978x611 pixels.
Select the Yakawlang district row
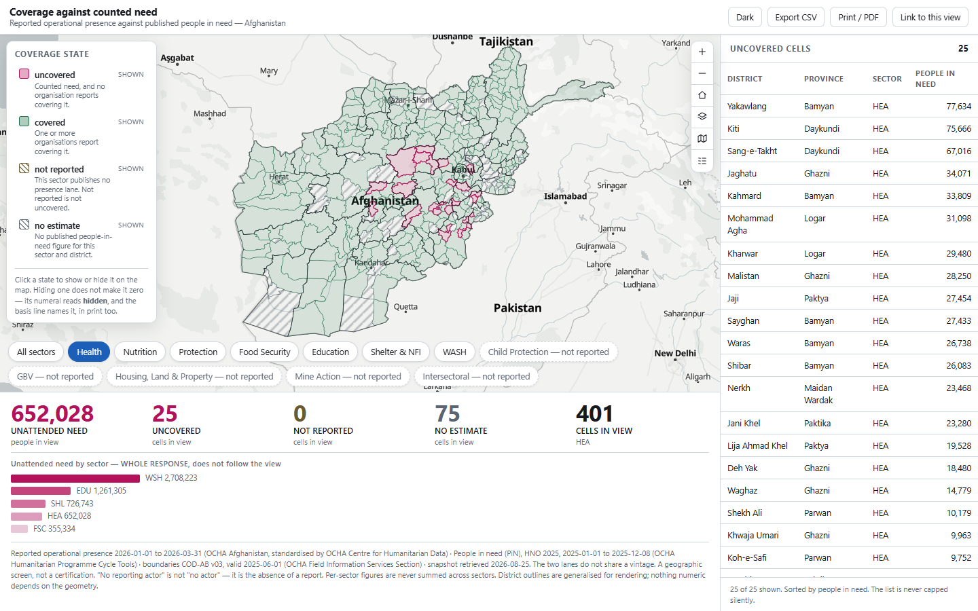click(x=849, y=106)
